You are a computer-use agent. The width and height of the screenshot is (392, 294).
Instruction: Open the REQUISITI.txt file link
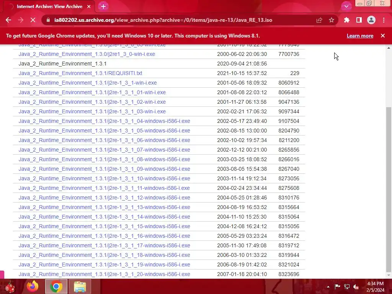pyautogui.click(x=80, y=73)
